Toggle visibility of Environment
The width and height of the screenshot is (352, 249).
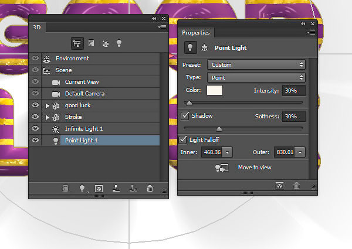(x=35, y=58)
